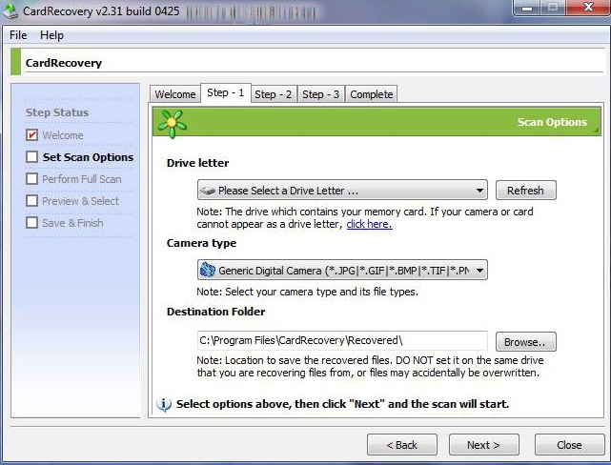Check the Set Scan Options checkbox
Image resolution: width=611 pixels, height=465 pixels.
click(x=32, y=157)
